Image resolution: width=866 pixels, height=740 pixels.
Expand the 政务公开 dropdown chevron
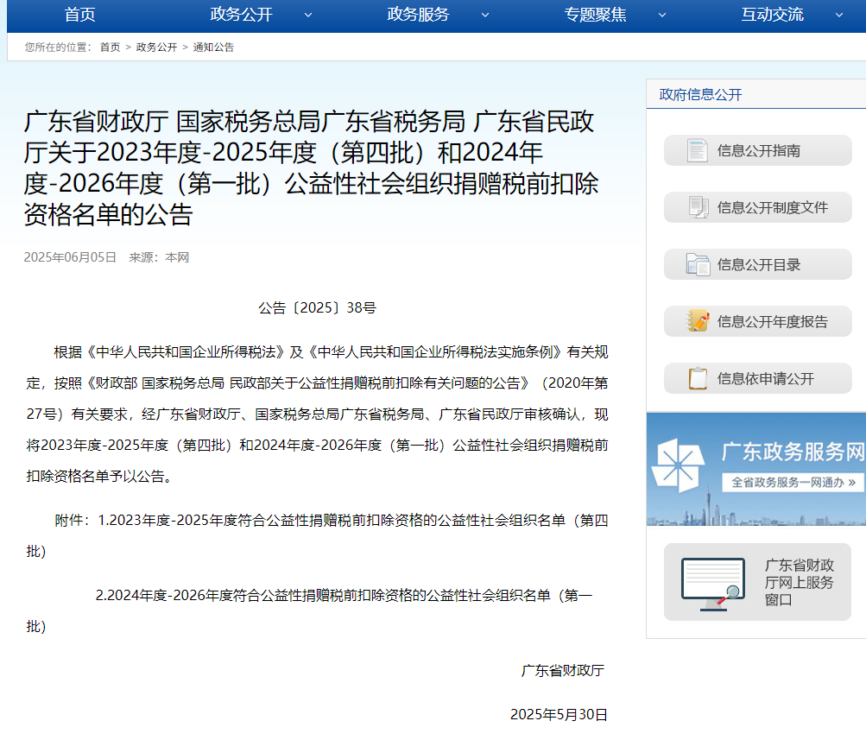(308, 15)
